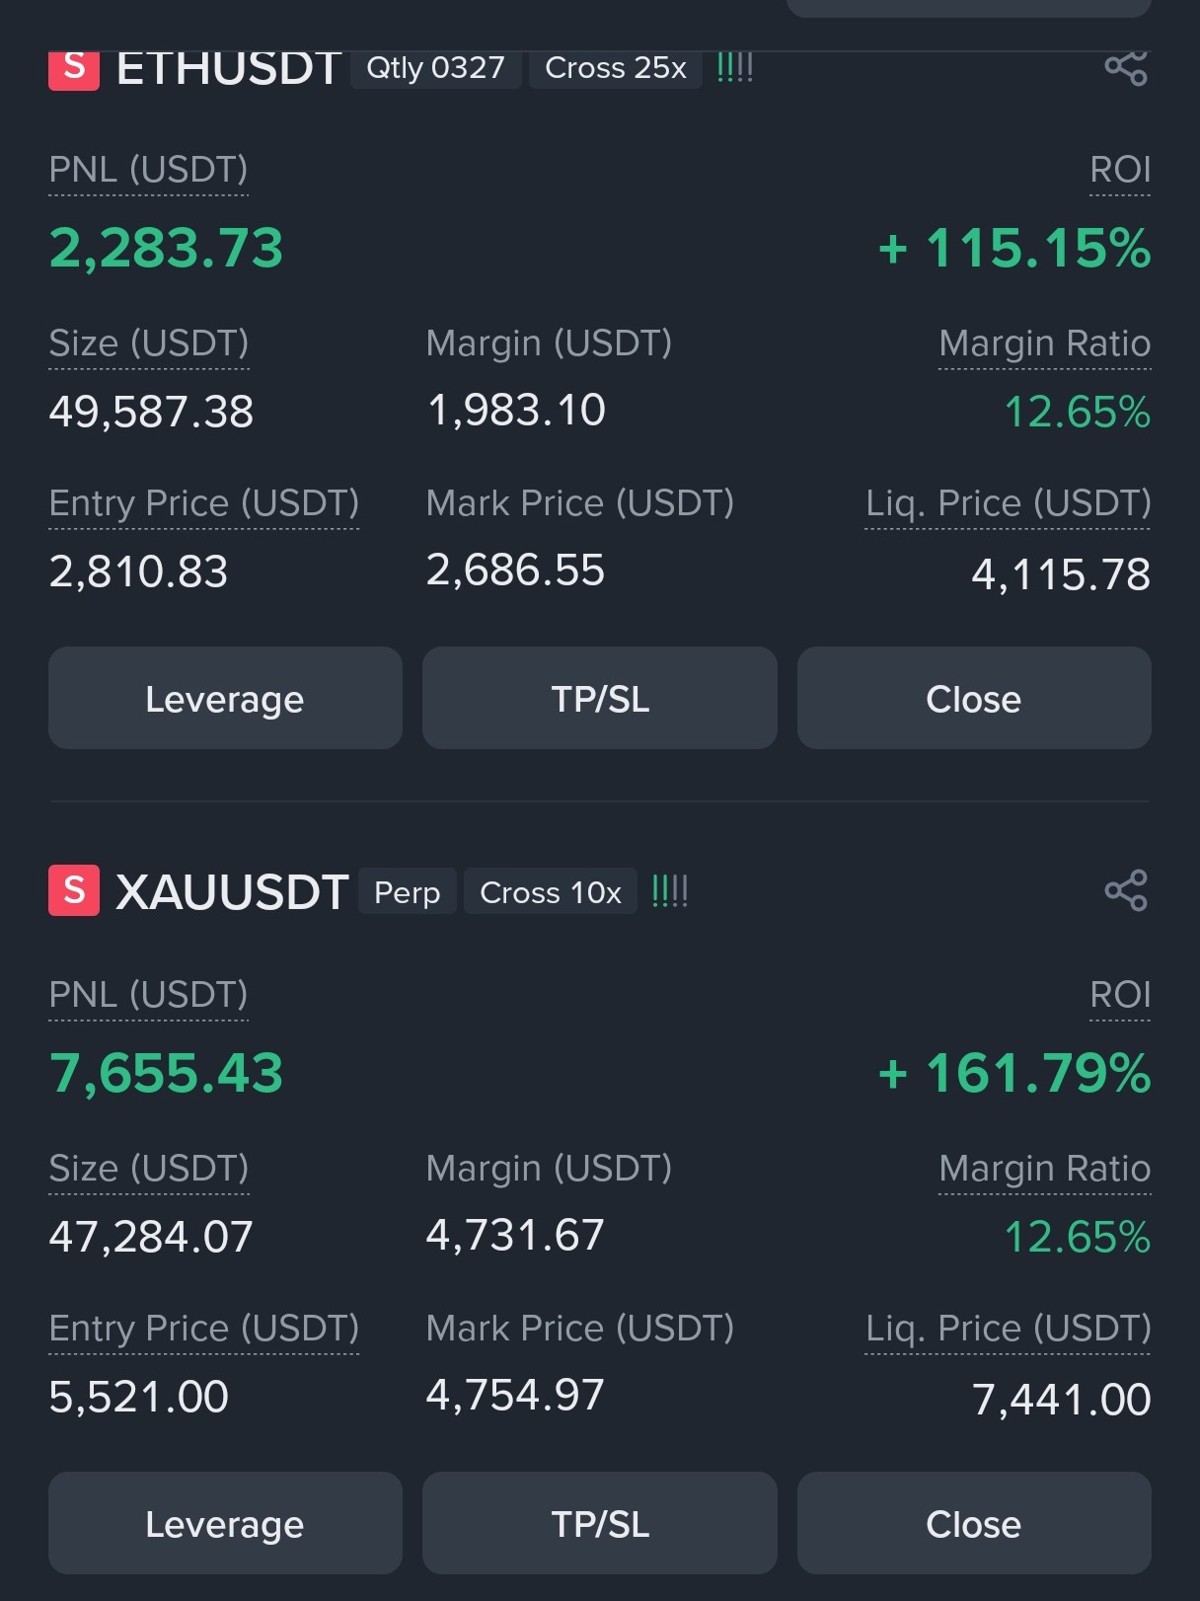This screenshot has height=1601, width=1200.
Task: Tap the XAUUSDT green priority bars indicator
Action: coord(670,891)
